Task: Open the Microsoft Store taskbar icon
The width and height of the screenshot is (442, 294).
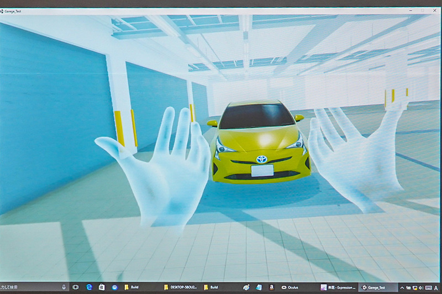Action: pyautogui.click(x=102, y=287)
